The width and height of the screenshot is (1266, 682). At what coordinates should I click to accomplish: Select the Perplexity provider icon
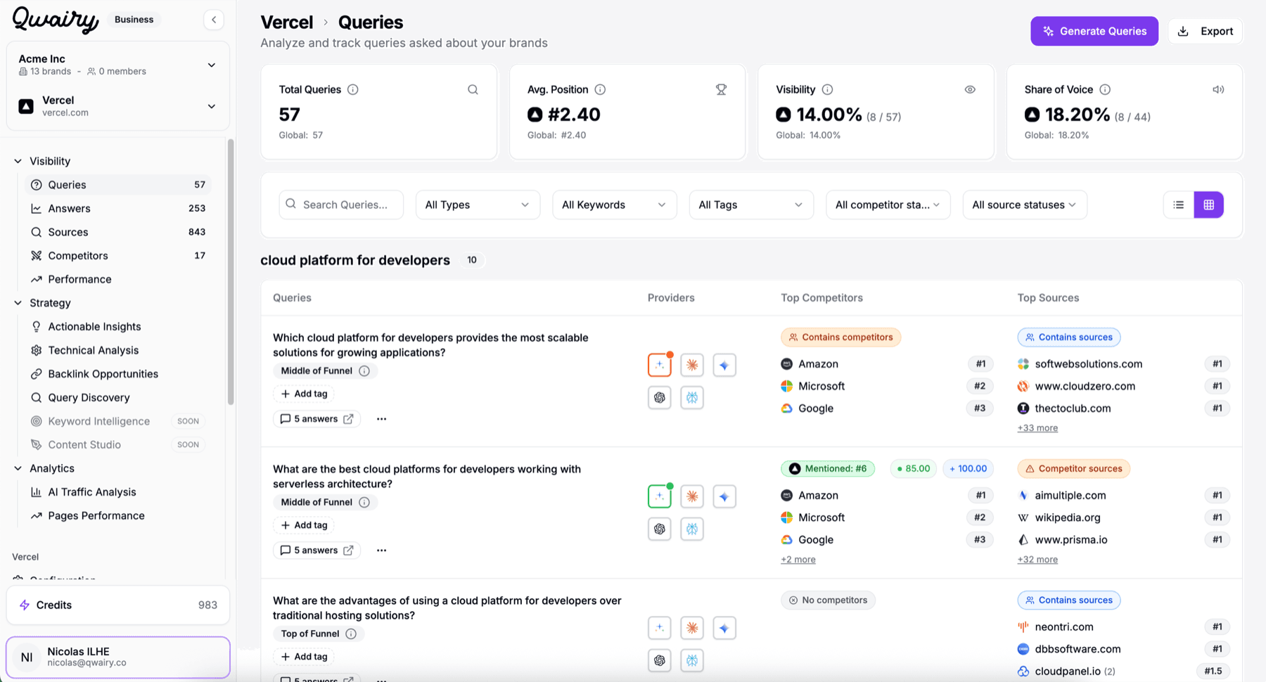point(692,397)
